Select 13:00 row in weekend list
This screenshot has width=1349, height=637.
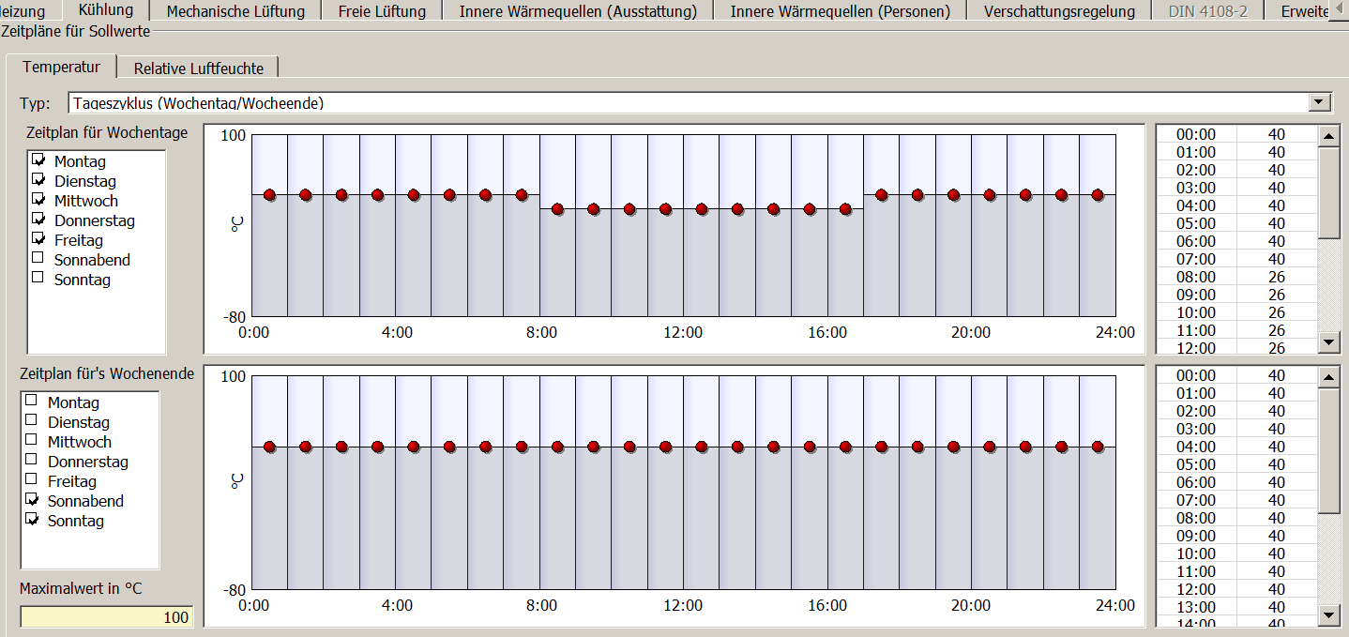coord(1235,607)
